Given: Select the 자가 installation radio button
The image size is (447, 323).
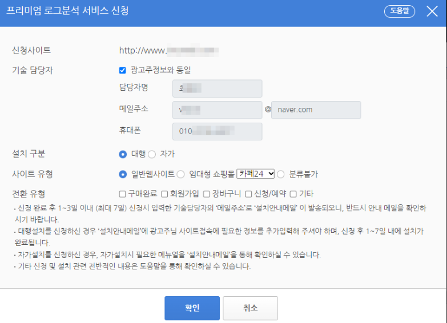Looking at the screenshot, I should pos(152,154).
